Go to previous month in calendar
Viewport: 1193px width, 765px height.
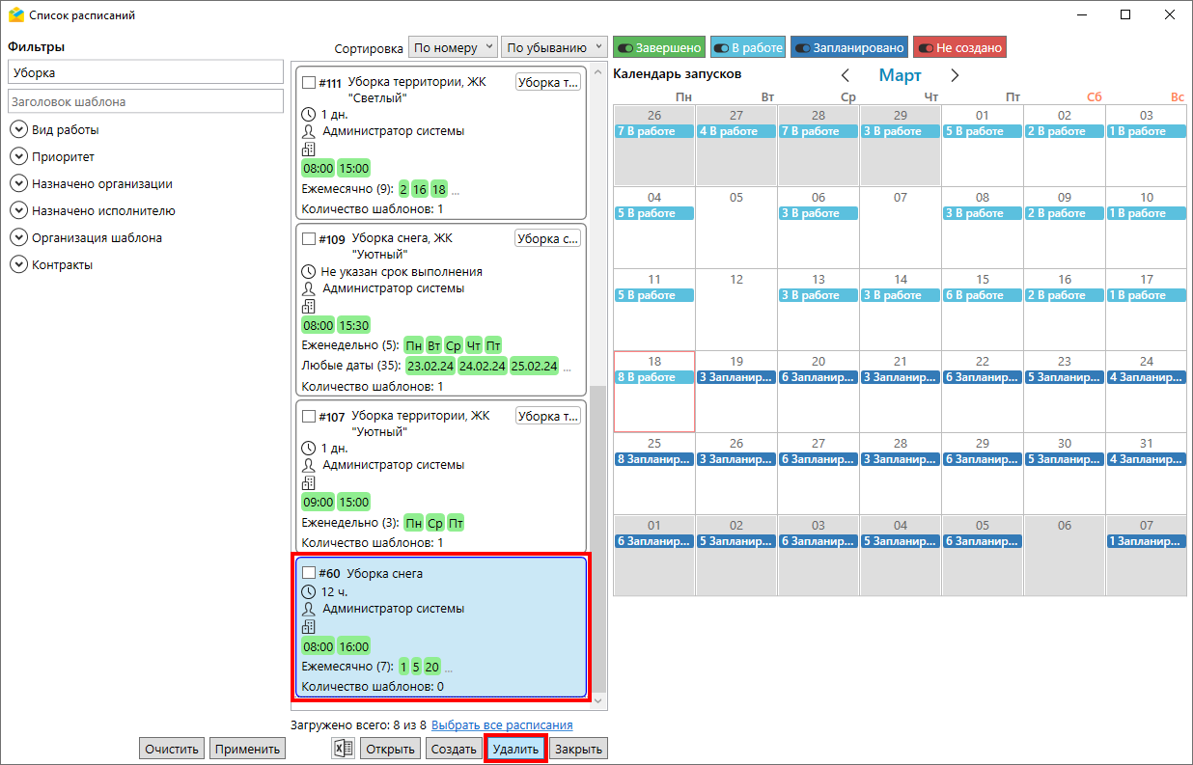coord(846,75)
